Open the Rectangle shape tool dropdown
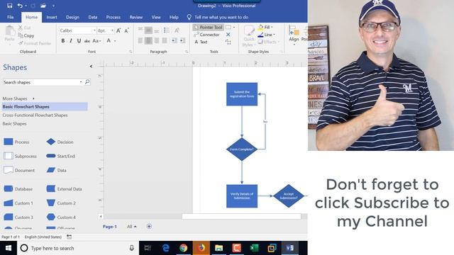 [234, 27]
